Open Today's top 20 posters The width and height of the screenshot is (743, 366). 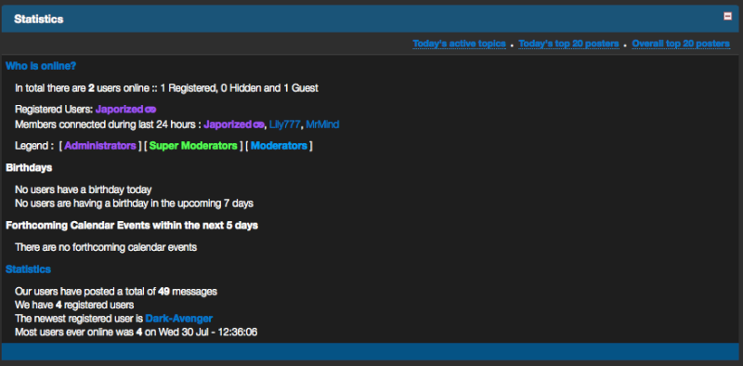click(x=568, y=44)
